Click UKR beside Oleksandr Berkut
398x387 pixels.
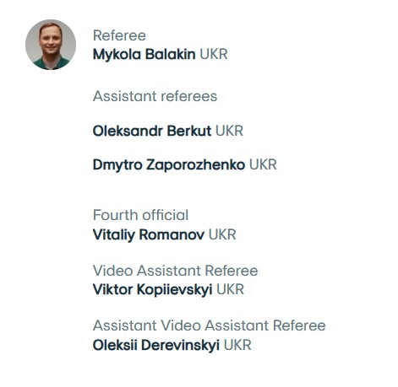[x=229, y=131]
